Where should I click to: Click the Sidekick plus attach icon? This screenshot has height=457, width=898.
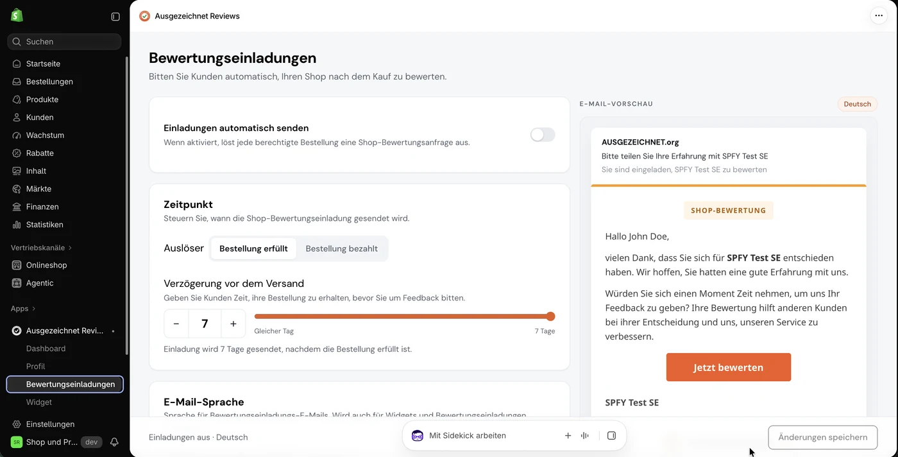tap(568, 436)
